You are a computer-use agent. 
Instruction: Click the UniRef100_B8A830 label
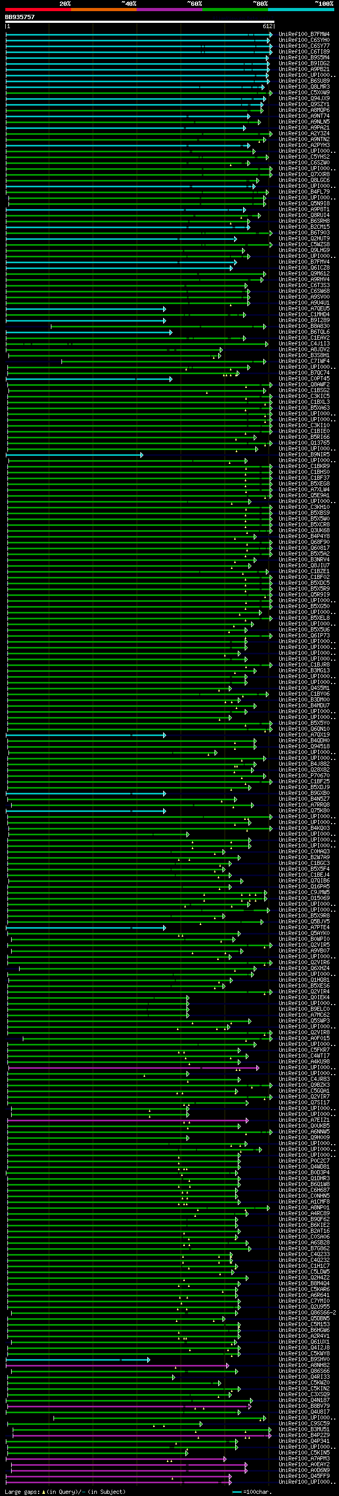click(x=304, y=326)
